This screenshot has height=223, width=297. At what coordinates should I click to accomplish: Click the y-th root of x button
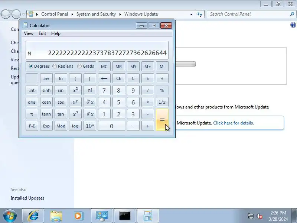click(90, 102)
